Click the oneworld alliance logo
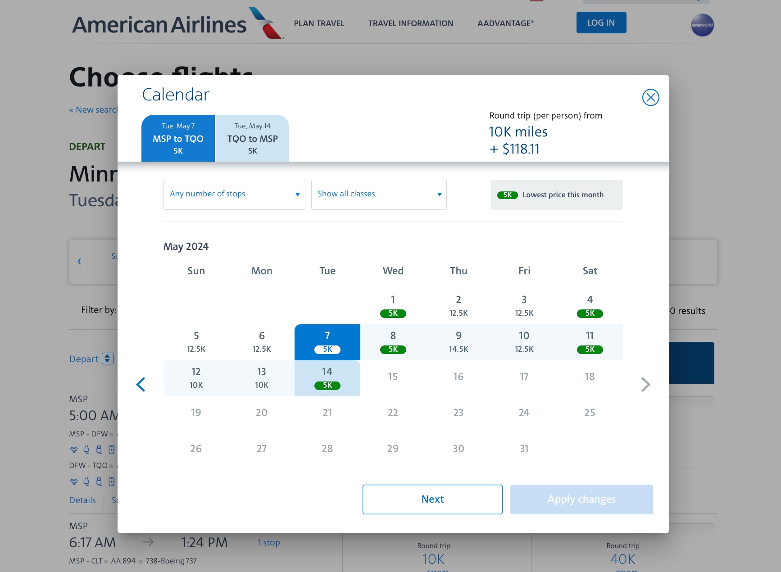781x572 pixels. [x=702, y=25]
